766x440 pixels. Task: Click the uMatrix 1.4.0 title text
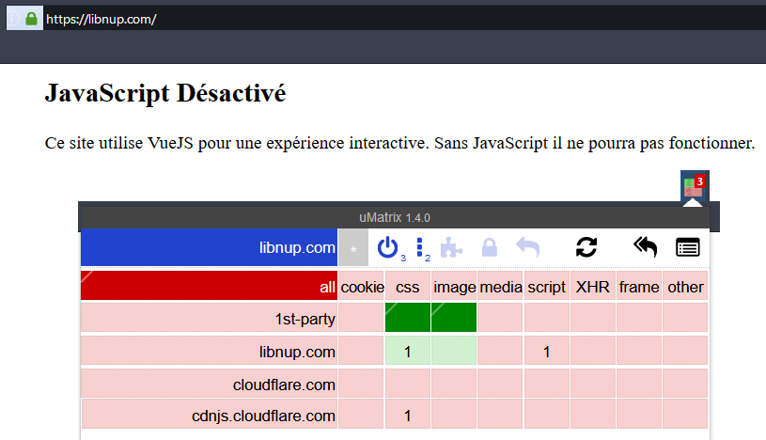tap(395, 217)
